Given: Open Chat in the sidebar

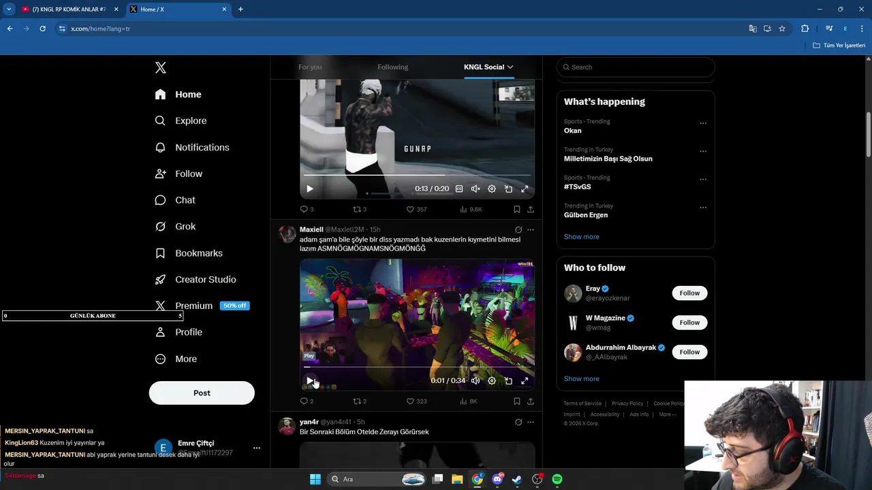Looking at the screenshot, I should point(176,200).
